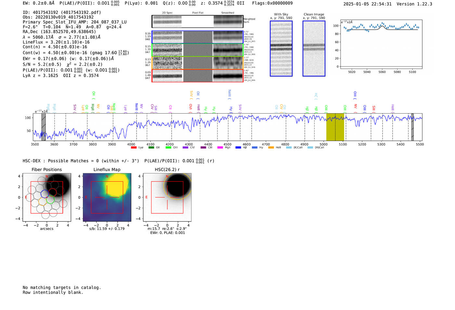Click the Primary Spec_Slot_IFU_AMP value line
Image resolution: width=455 pixels, height=310 pixels.
point(75,22)
